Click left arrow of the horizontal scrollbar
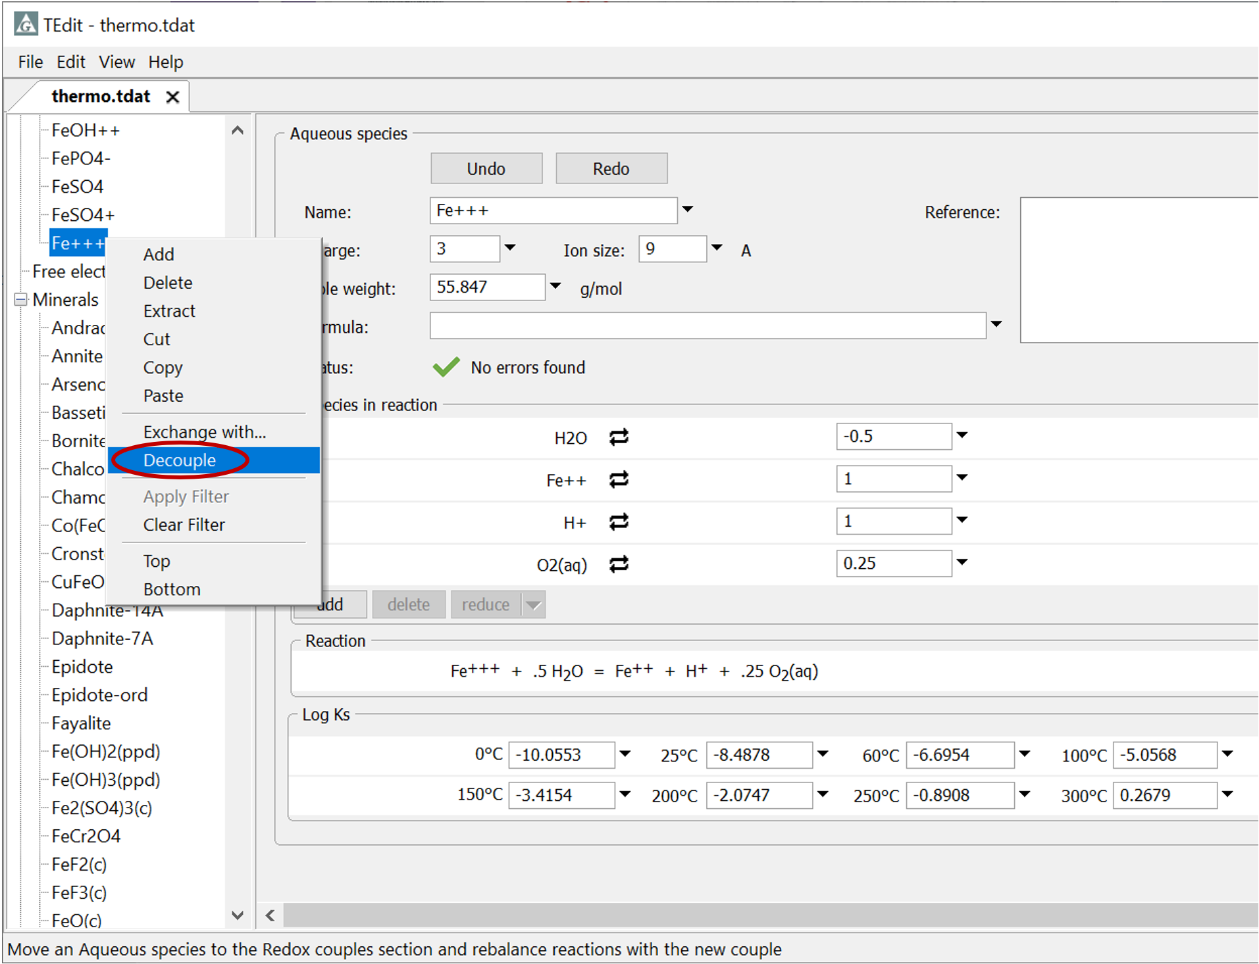The image size is (1259, 964). (x=270, y=915)
